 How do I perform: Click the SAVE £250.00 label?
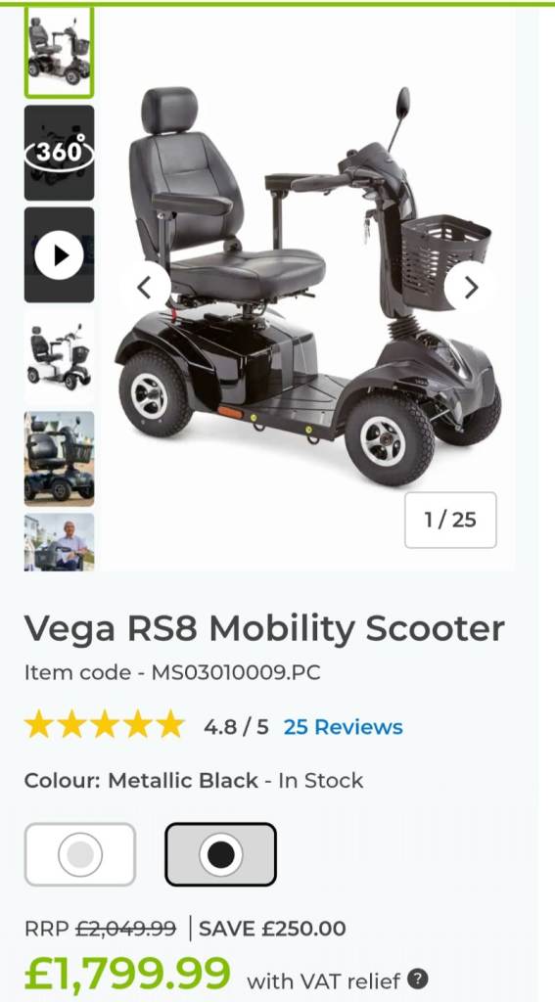272,929
